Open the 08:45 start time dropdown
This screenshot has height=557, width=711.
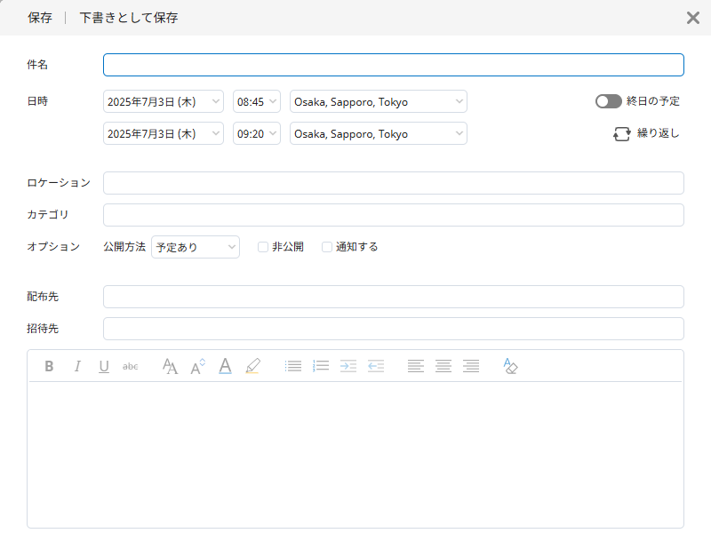257,101
